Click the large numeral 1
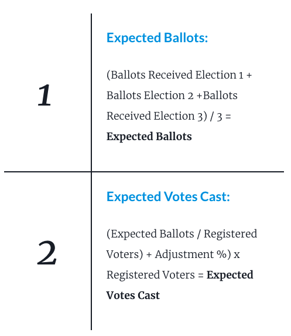This screenshot has height=336, width=291. (44, 95)
